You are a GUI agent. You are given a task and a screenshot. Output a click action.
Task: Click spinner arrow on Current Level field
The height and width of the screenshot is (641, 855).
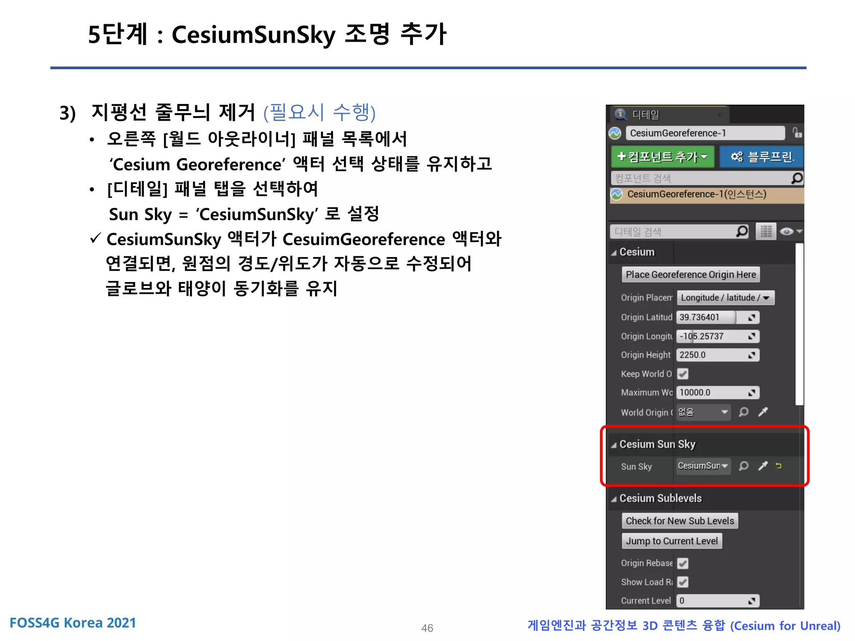(x=751, y=601)
